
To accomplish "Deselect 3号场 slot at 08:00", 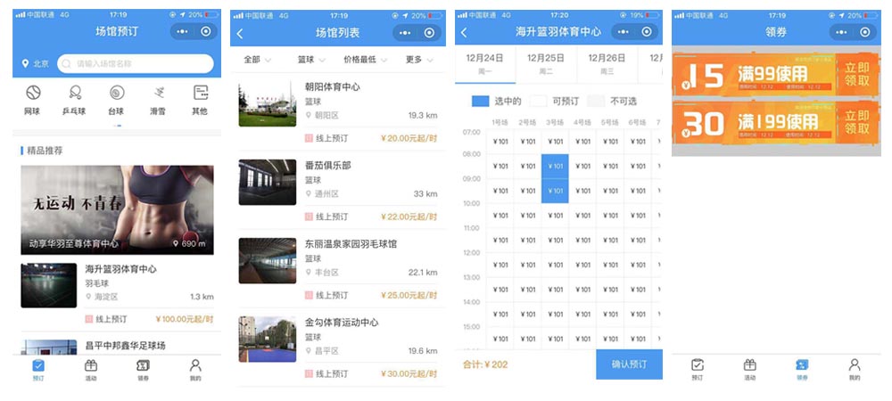I will pyautogui.click(x=555, y=166).
